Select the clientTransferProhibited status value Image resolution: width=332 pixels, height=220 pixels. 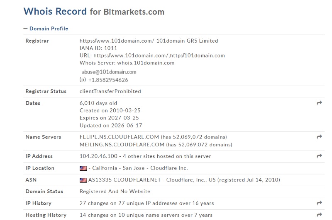110,91
